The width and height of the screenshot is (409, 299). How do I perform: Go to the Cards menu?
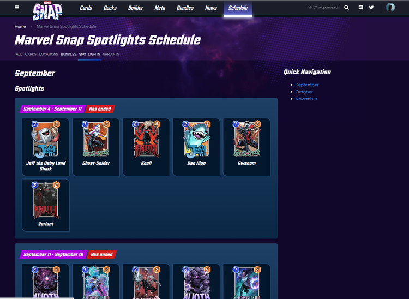86,8
